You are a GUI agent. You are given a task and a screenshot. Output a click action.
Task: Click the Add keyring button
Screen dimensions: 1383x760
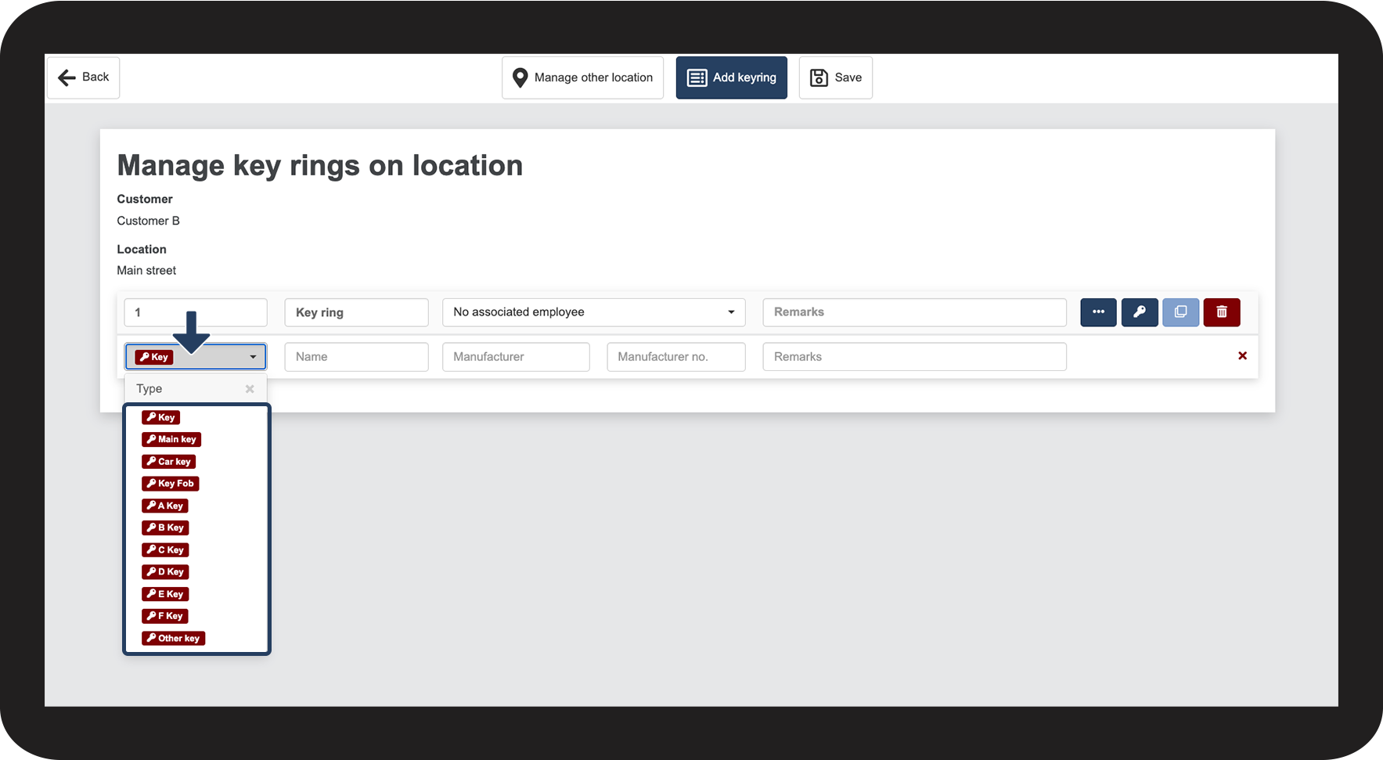(731, 77)
